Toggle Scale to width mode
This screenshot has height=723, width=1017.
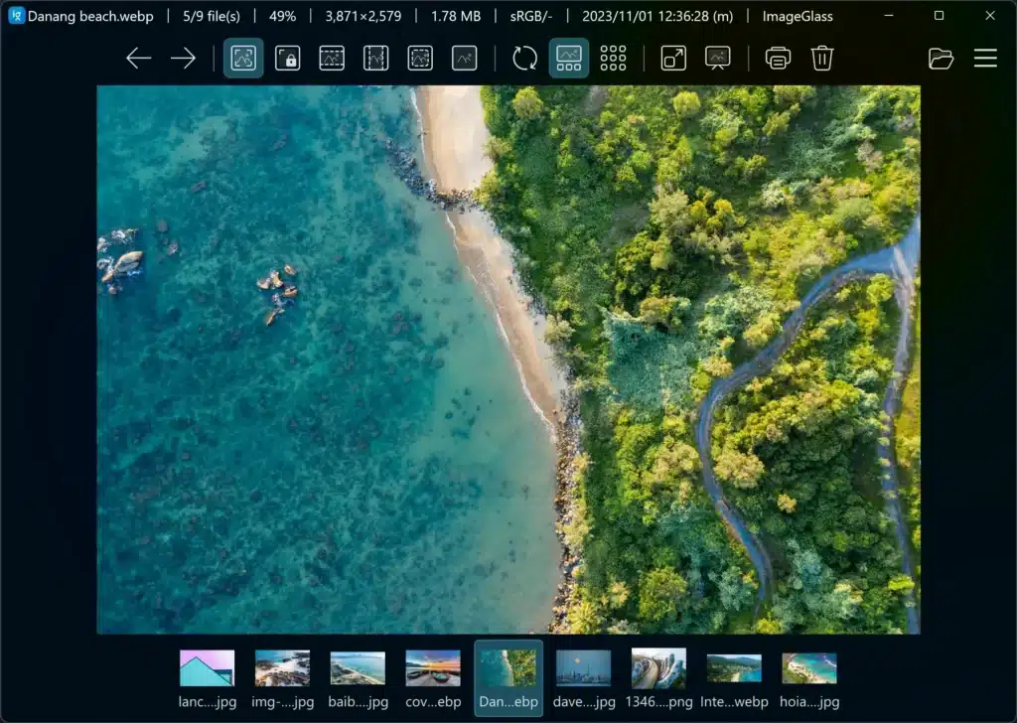click(332, 59)
